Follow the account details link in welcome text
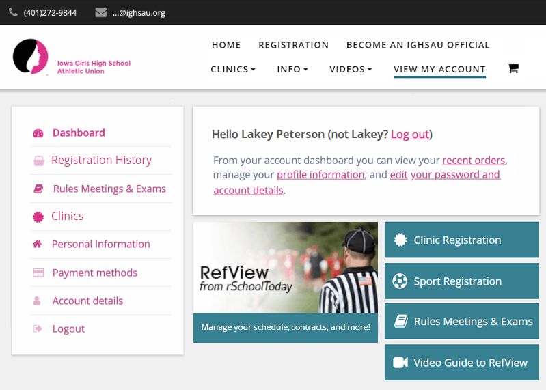 [248, 191]
